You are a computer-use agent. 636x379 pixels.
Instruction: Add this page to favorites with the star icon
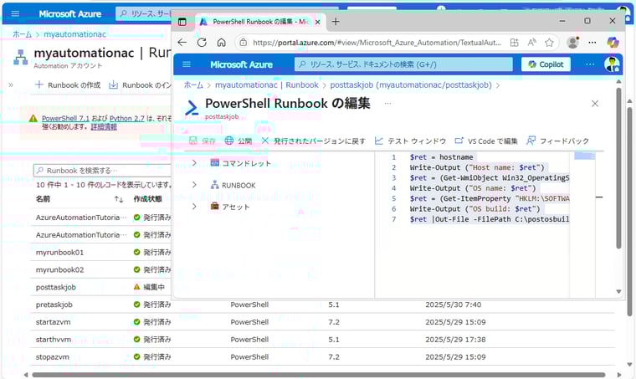(549, 42)
